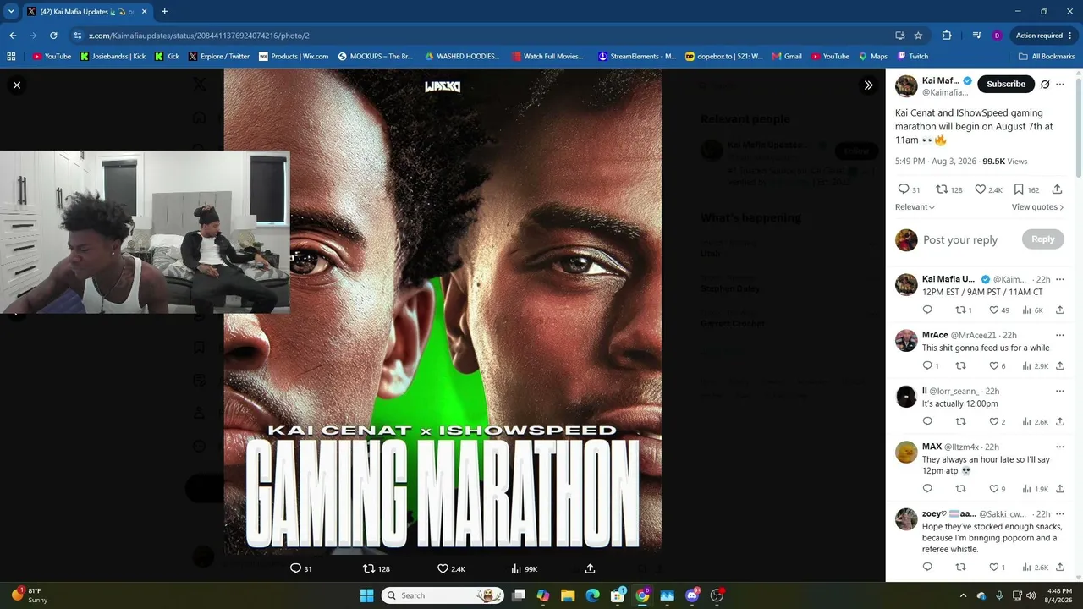Open more options on zoey's reply

point(1059,514)
